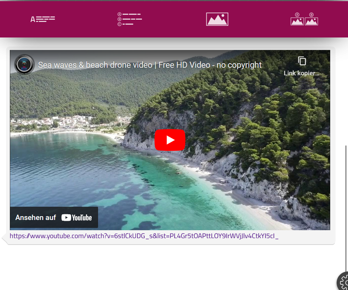This screenshot has height=290, width=348.
Task: Select the free text answer icon
Action: [x=43, y=19]
